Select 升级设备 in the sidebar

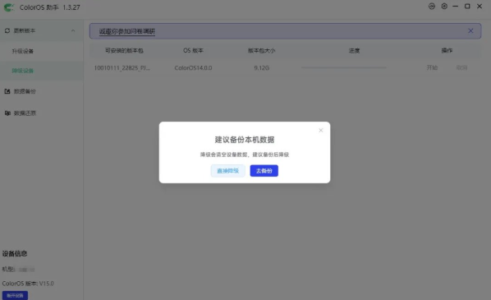coord(22,51)
